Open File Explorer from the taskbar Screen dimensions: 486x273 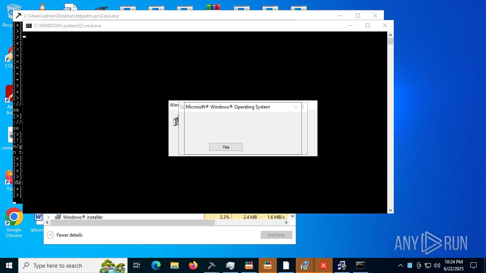pyautogui.click(x=174, y=265)
